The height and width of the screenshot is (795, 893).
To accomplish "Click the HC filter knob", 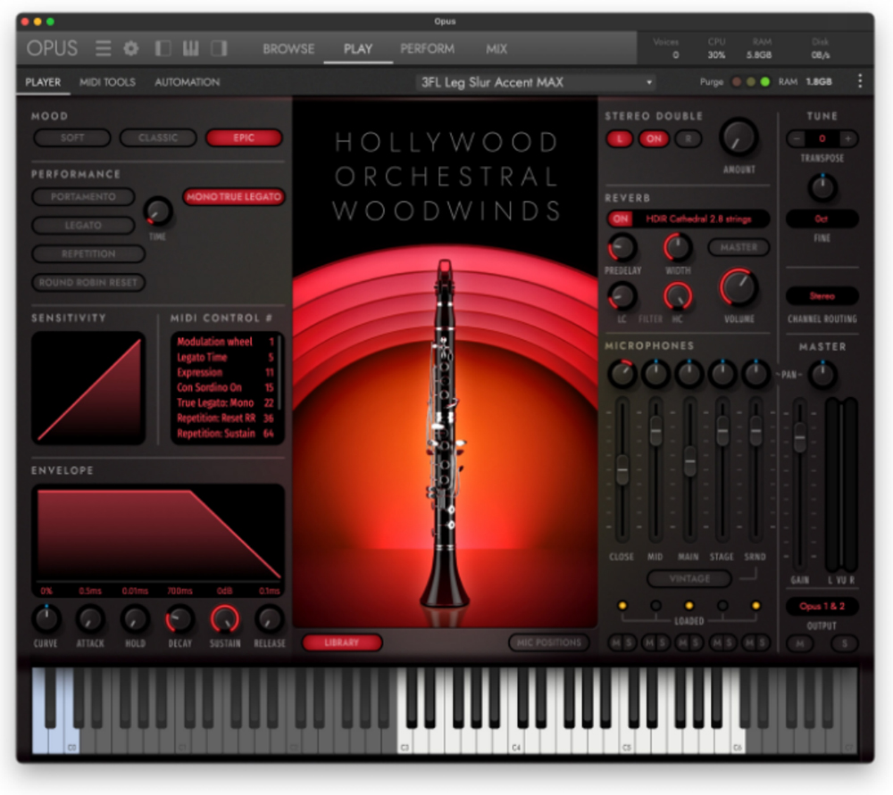I will click(x=677, y=296).
